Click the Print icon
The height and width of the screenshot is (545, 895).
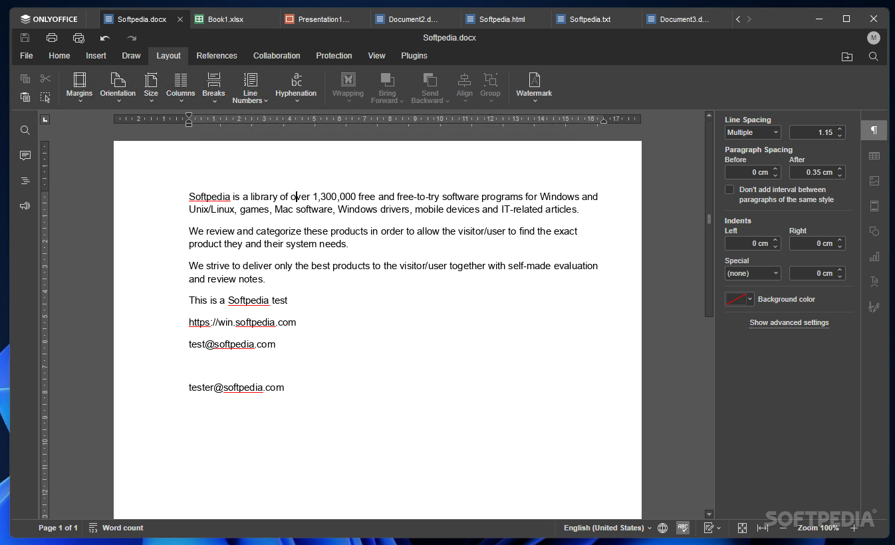[x=52, y=38]
